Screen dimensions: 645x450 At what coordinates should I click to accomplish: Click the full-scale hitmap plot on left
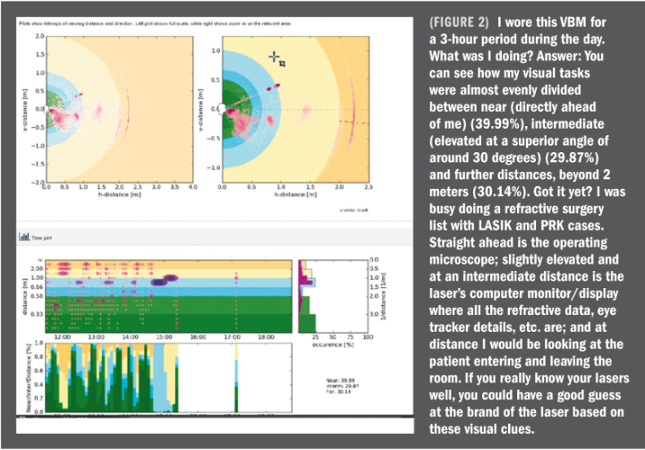(119, 109)
